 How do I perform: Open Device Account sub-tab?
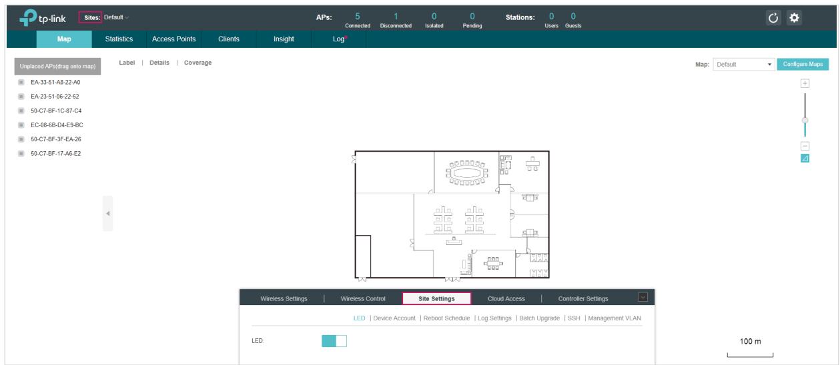click(395, 318)
